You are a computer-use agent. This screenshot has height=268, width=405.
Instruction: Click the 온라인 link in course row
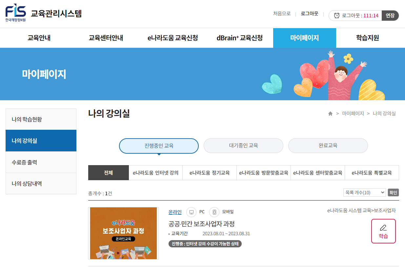pos(175,212)
